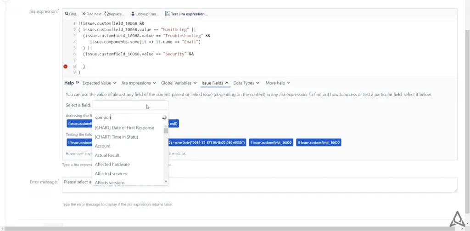Expand the Jira expressions help section
470x231 pixels.
coord(139,83)
